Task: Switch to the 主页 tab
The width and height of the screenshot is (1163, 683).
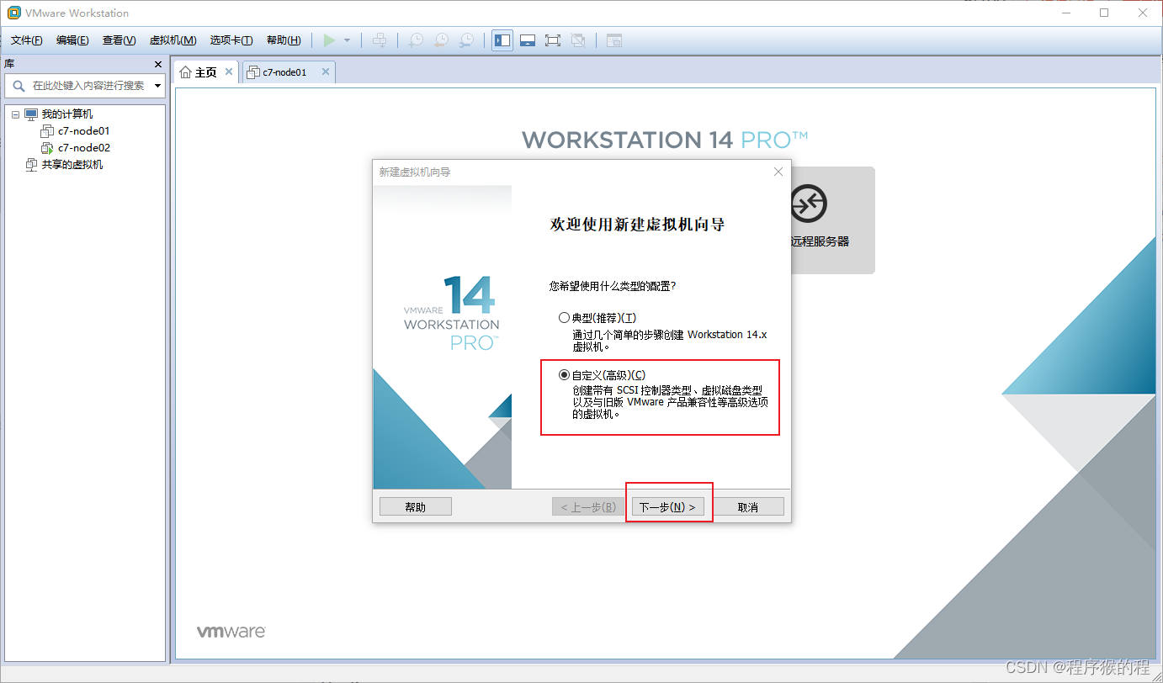Action: click(x=205, y=72)
